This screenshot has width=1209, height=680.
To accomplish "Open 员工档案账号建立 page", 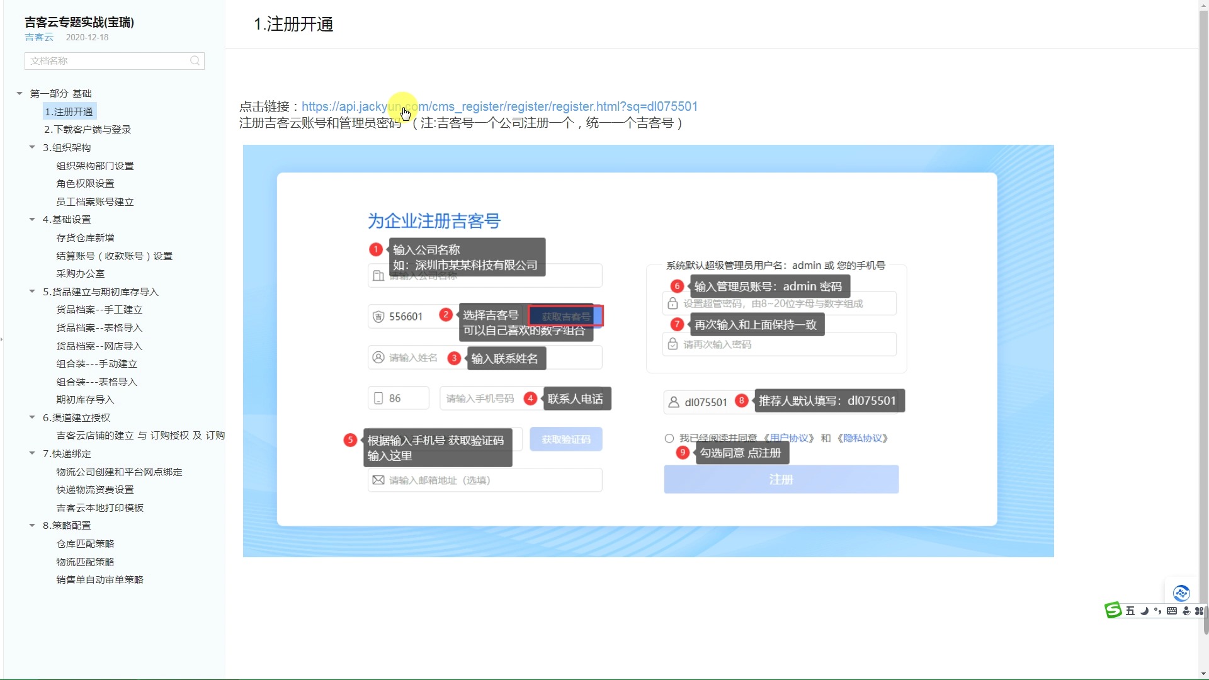I will coord(95,201).
